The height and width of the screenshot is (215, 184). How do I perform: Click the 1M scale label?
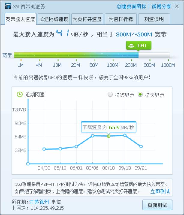coord(21,65)
